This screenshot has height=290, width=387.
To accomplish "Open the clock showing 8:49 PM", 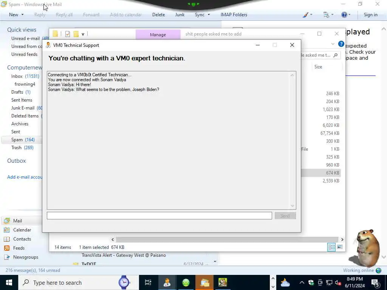I will point(354,282).
